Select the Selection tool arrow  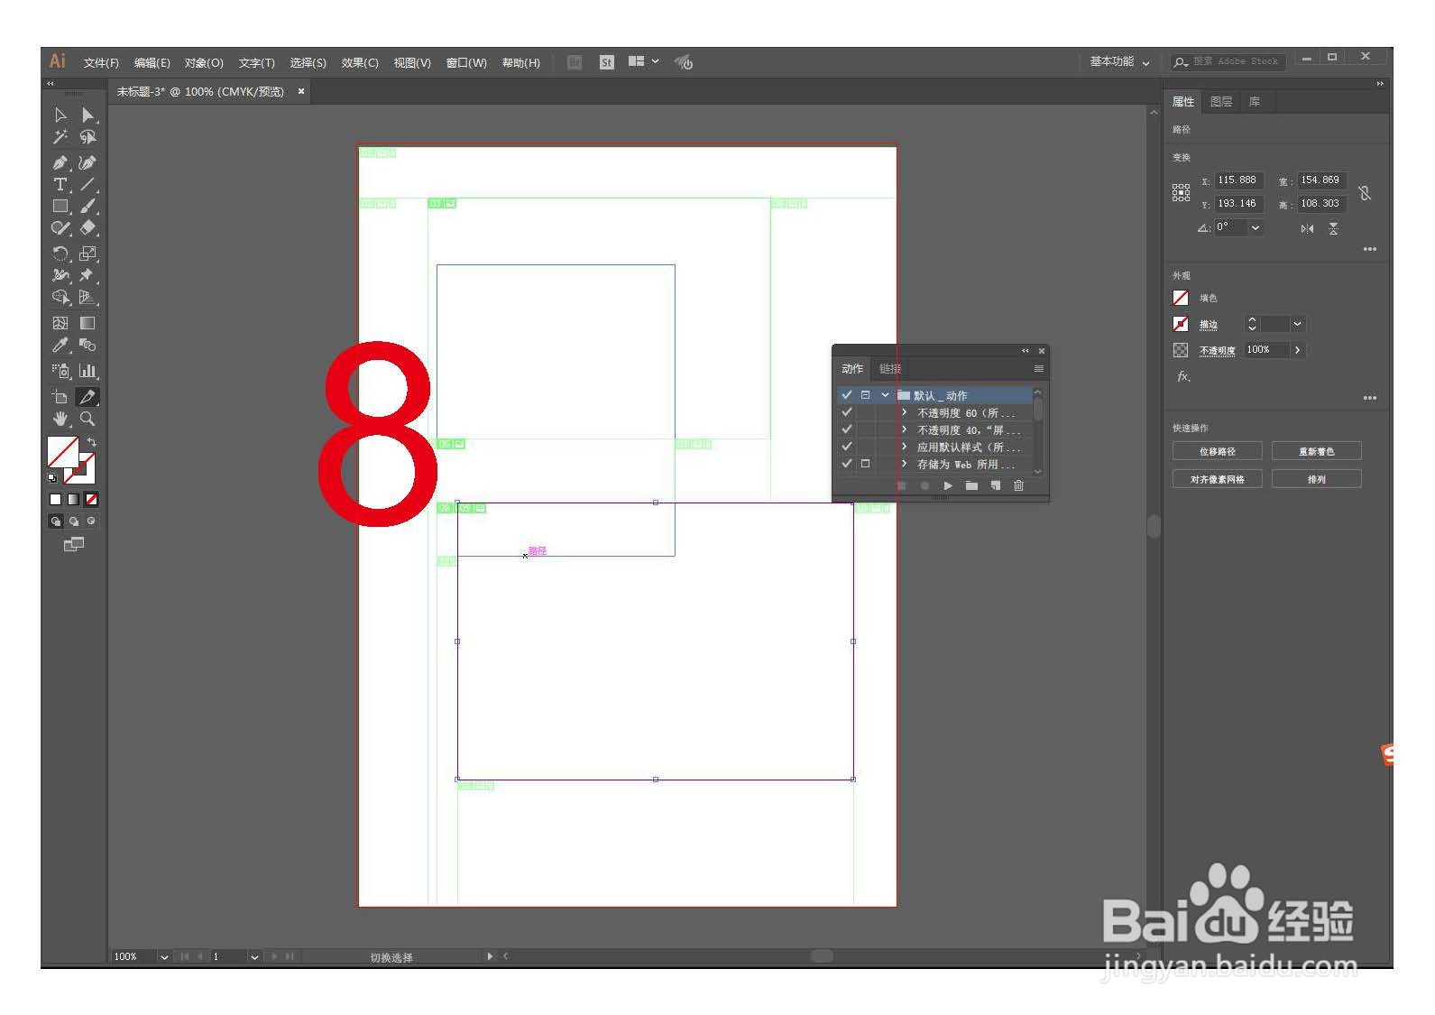pos(60,115)
